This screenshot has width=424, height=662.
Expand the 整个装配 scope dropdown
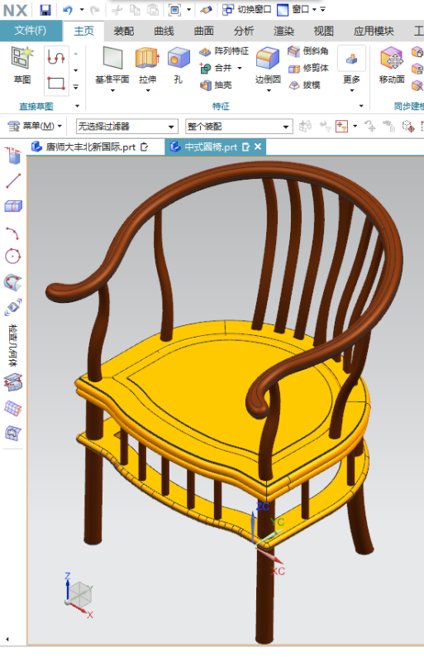coord(239,127)
